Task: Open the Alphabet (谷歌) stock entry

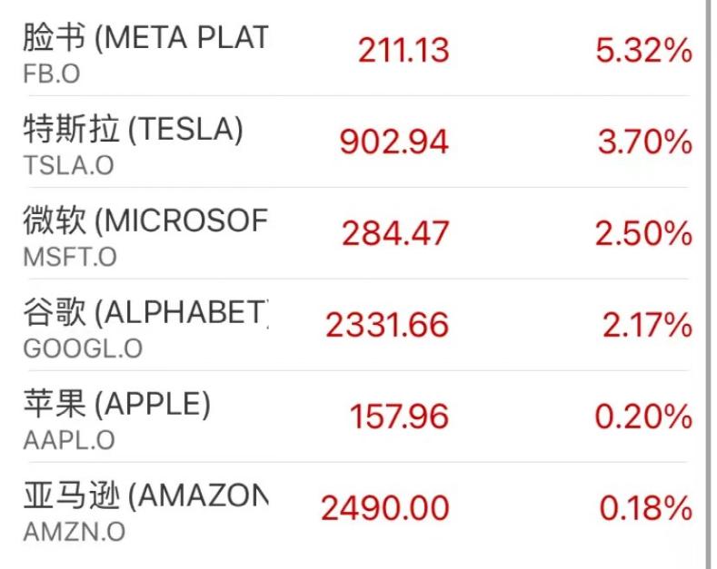Action: point(145,314)
